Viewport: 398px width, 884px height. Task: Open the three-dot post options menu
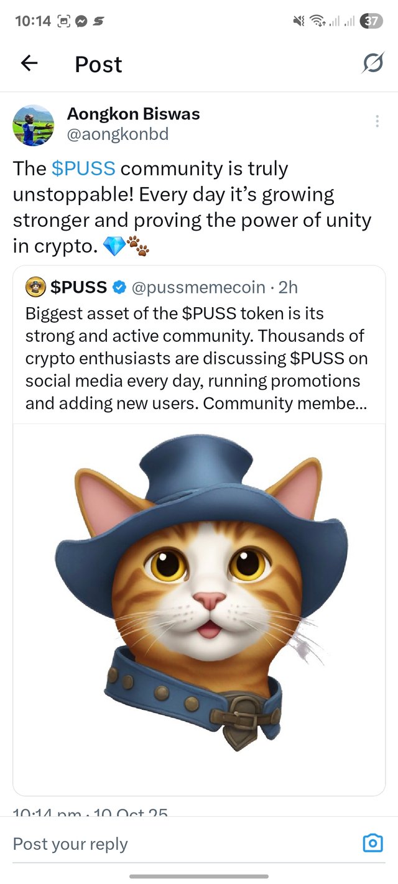coord(377,121)
